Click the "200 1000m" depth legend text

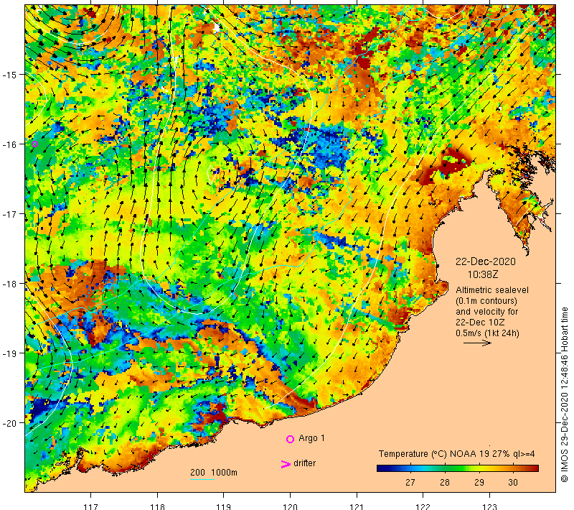[214, 472]
